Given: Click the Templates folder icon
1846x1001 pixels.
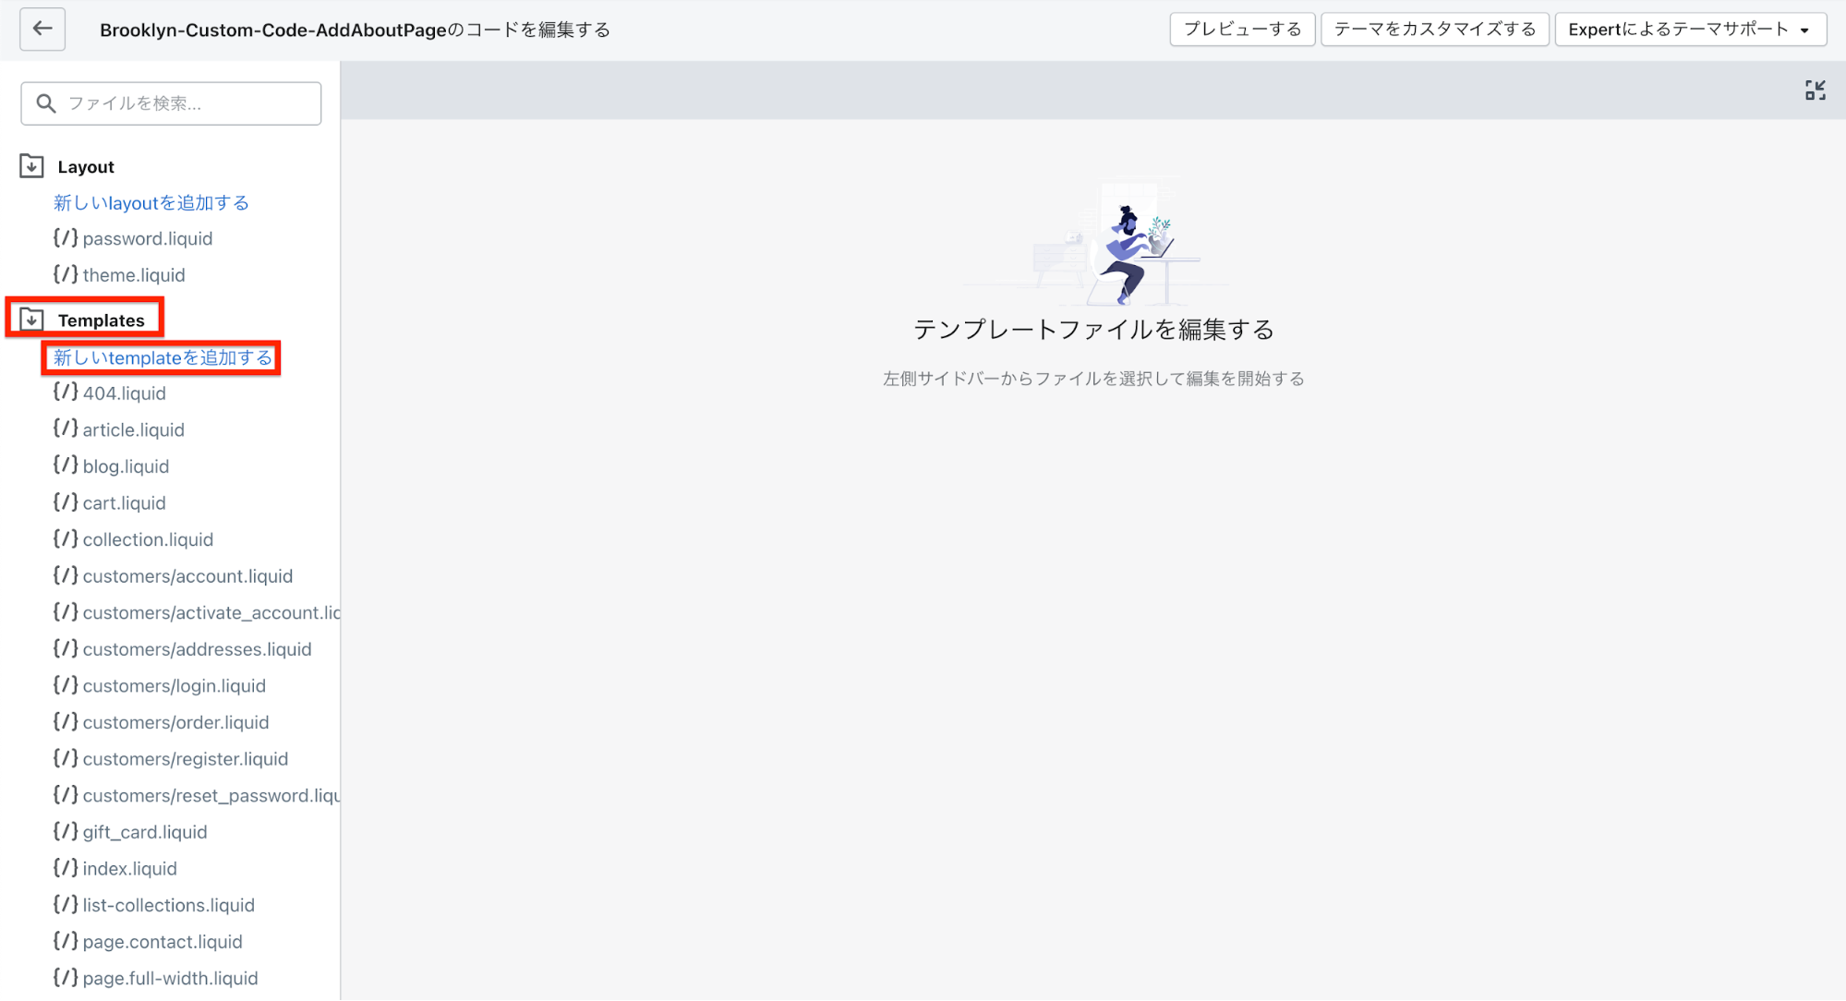Looking at the screenshot, I should [x=31, y=320].
